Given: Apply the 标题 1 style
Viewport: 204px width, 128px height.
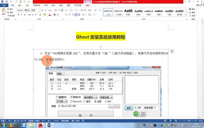Looking at the screenshot, I should pos(128,12).
